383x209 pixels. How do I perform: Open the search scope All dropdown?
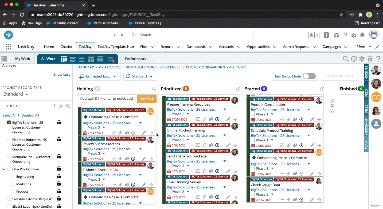(118, 35)
